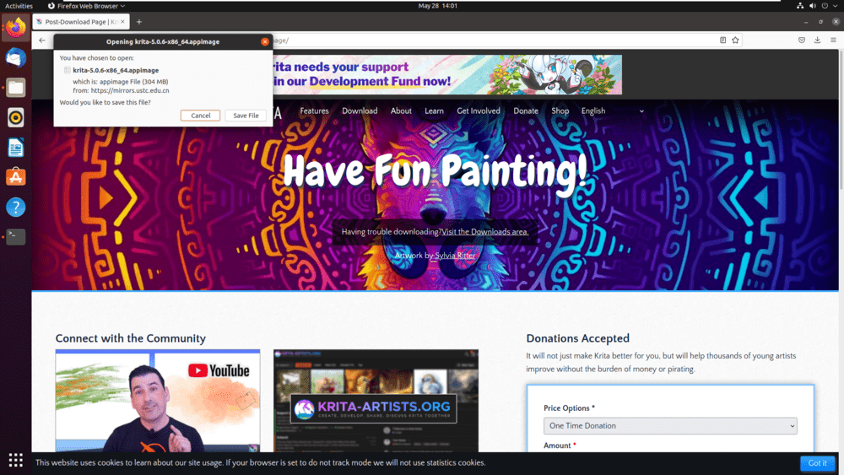Save to Pocket icon in toolbar
The width and height of the screenshot is (844, 475).
(x=802, y=40)
